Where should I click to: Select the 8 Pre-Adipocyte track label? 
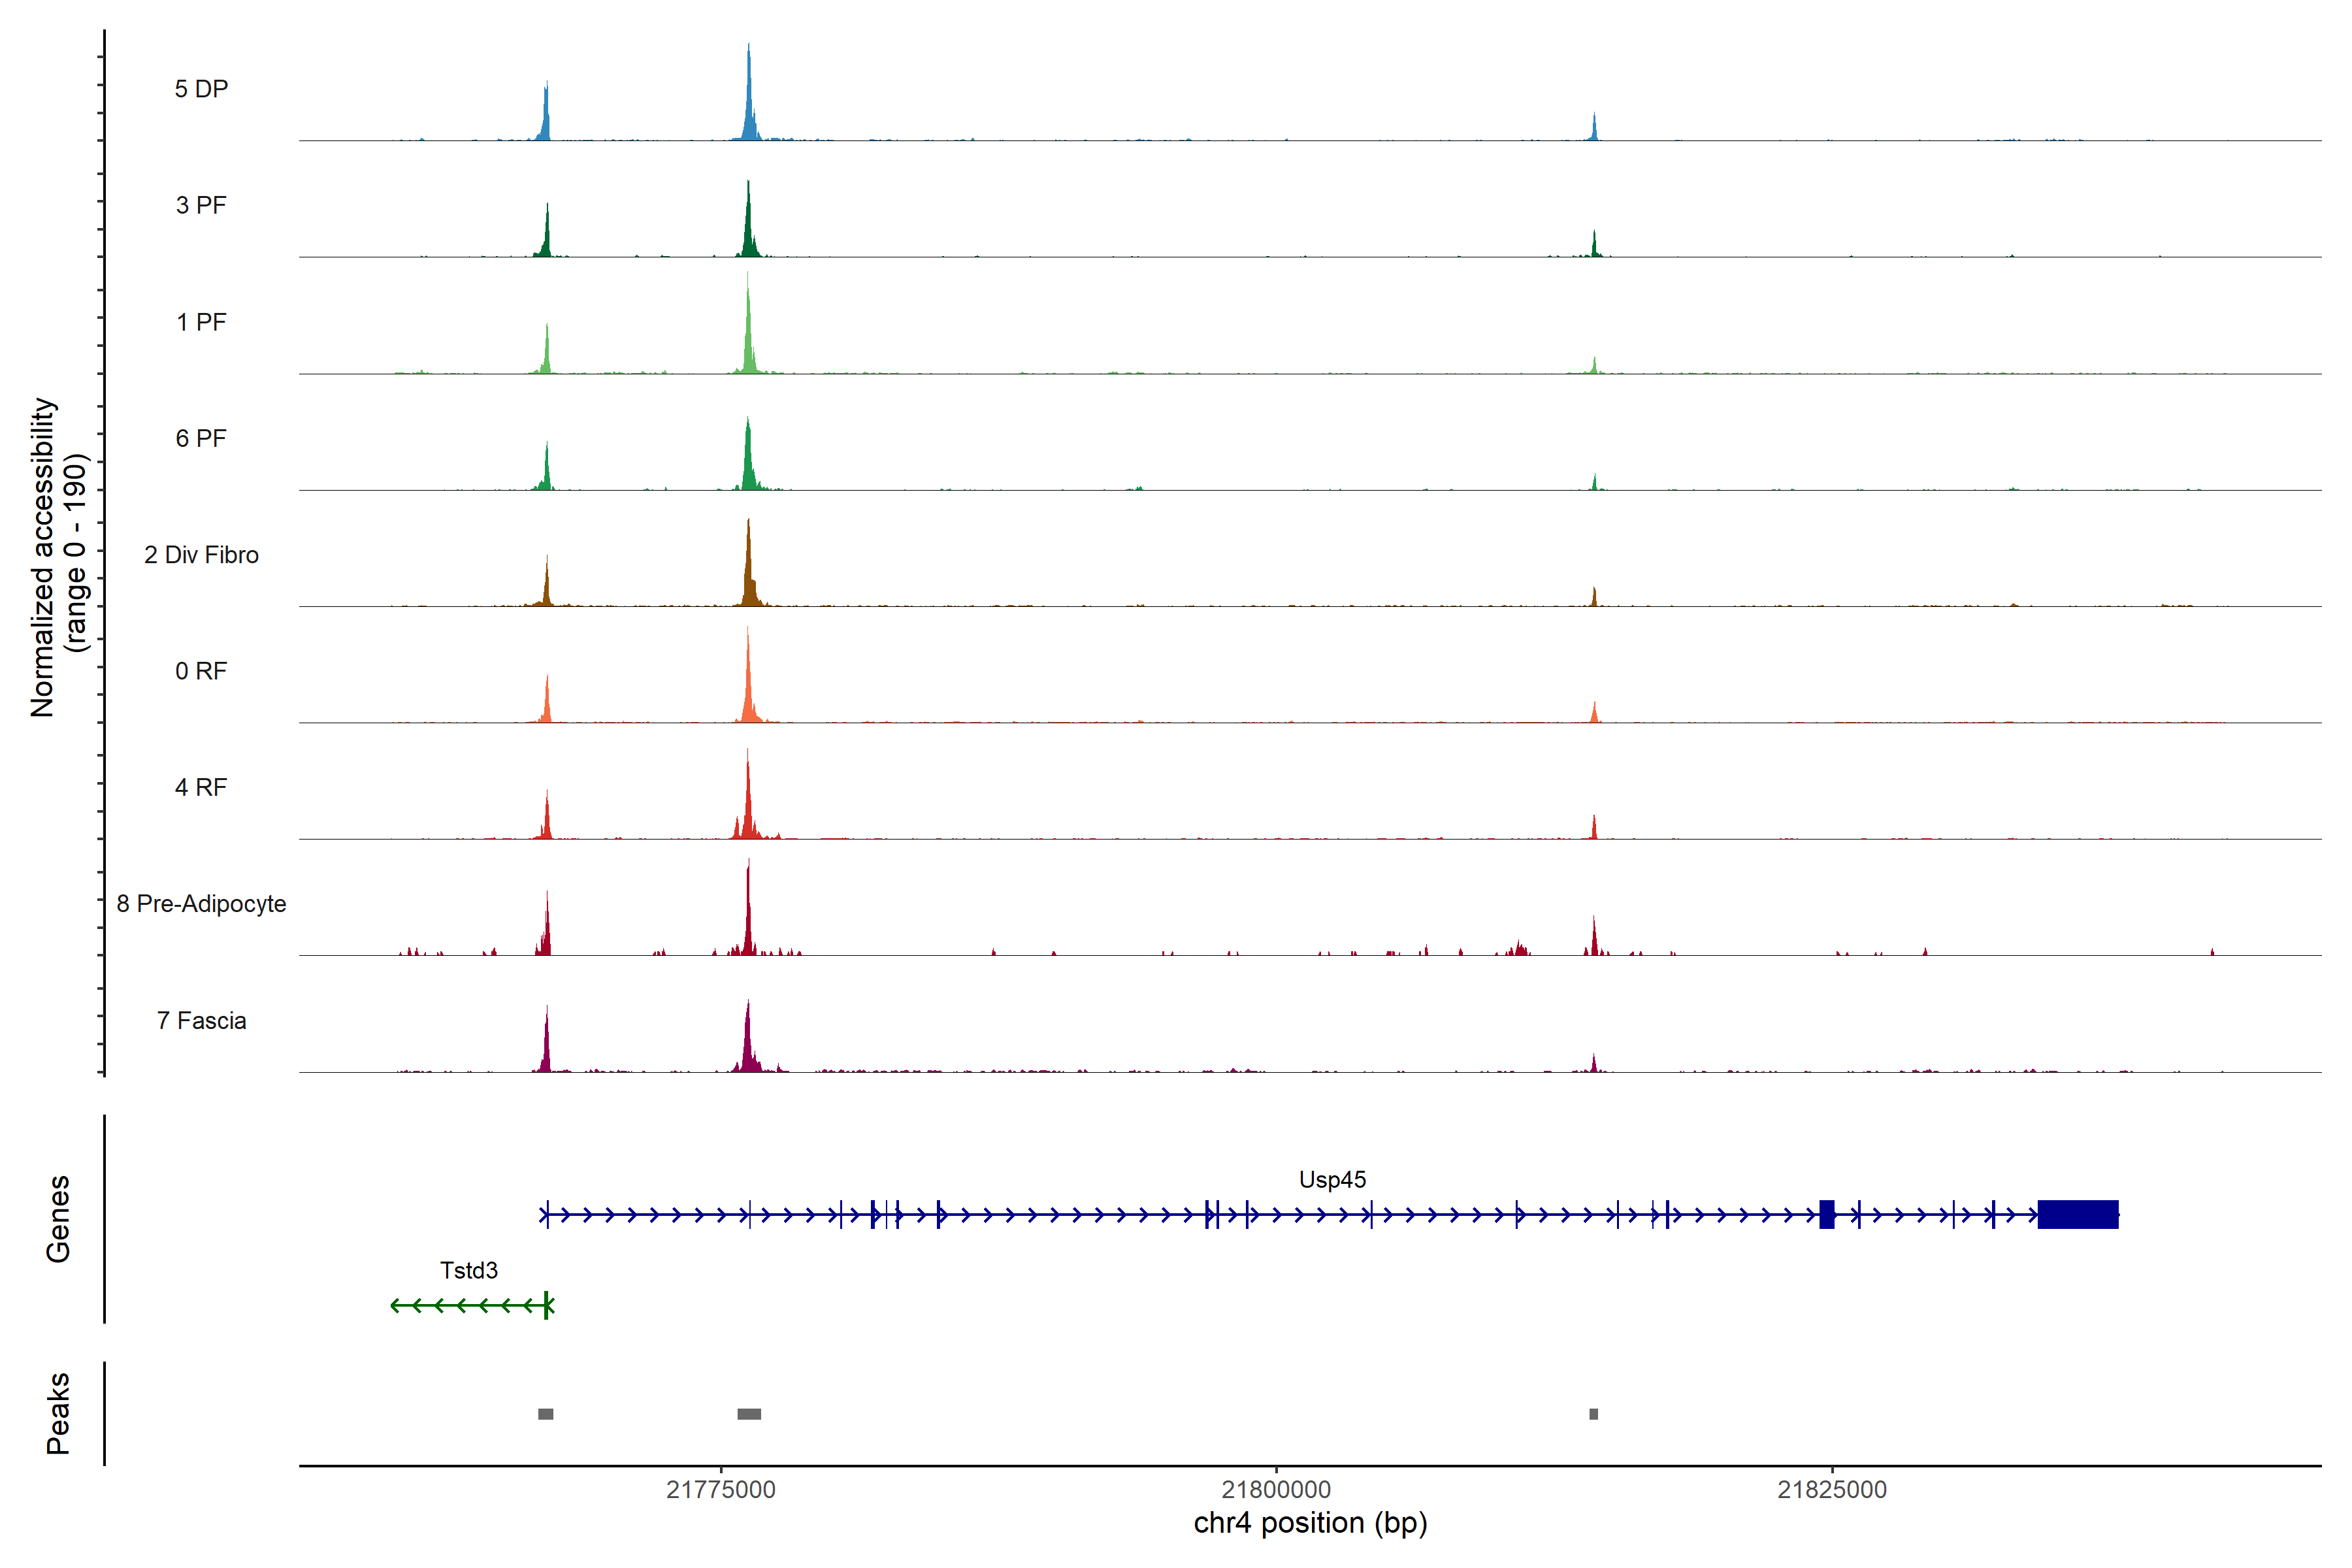pyautogui.click(x=201, y=904)
